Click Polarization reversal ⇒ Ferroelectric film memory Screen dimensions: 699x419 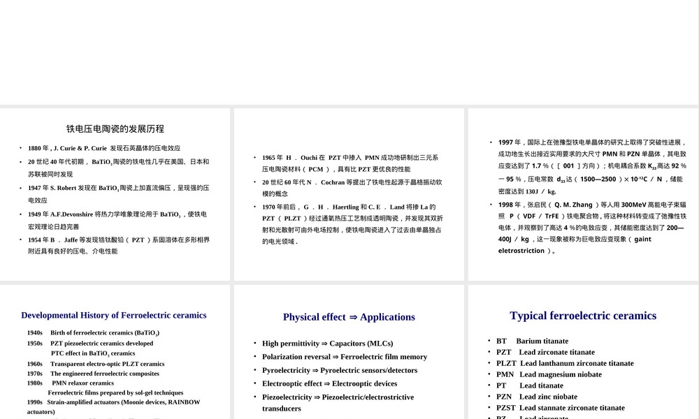[345, 357]
